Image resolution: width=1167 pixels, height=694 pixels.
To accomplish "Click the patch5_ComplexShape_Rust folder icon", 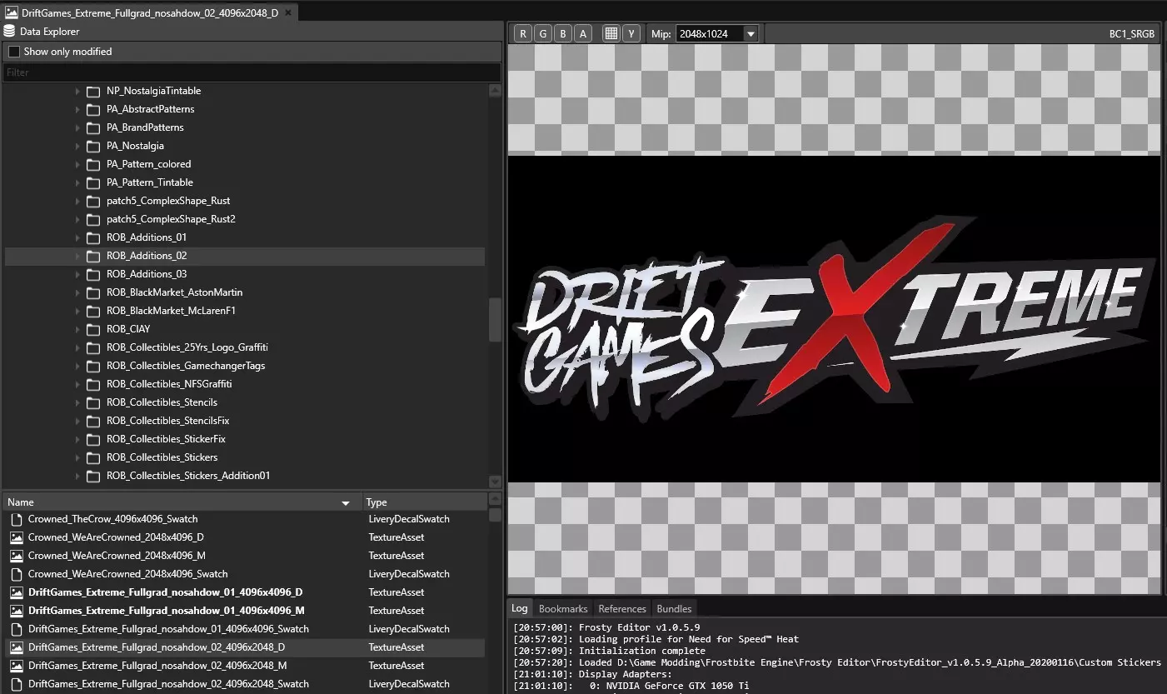I will pyautogui.click(x=93, y=201).
